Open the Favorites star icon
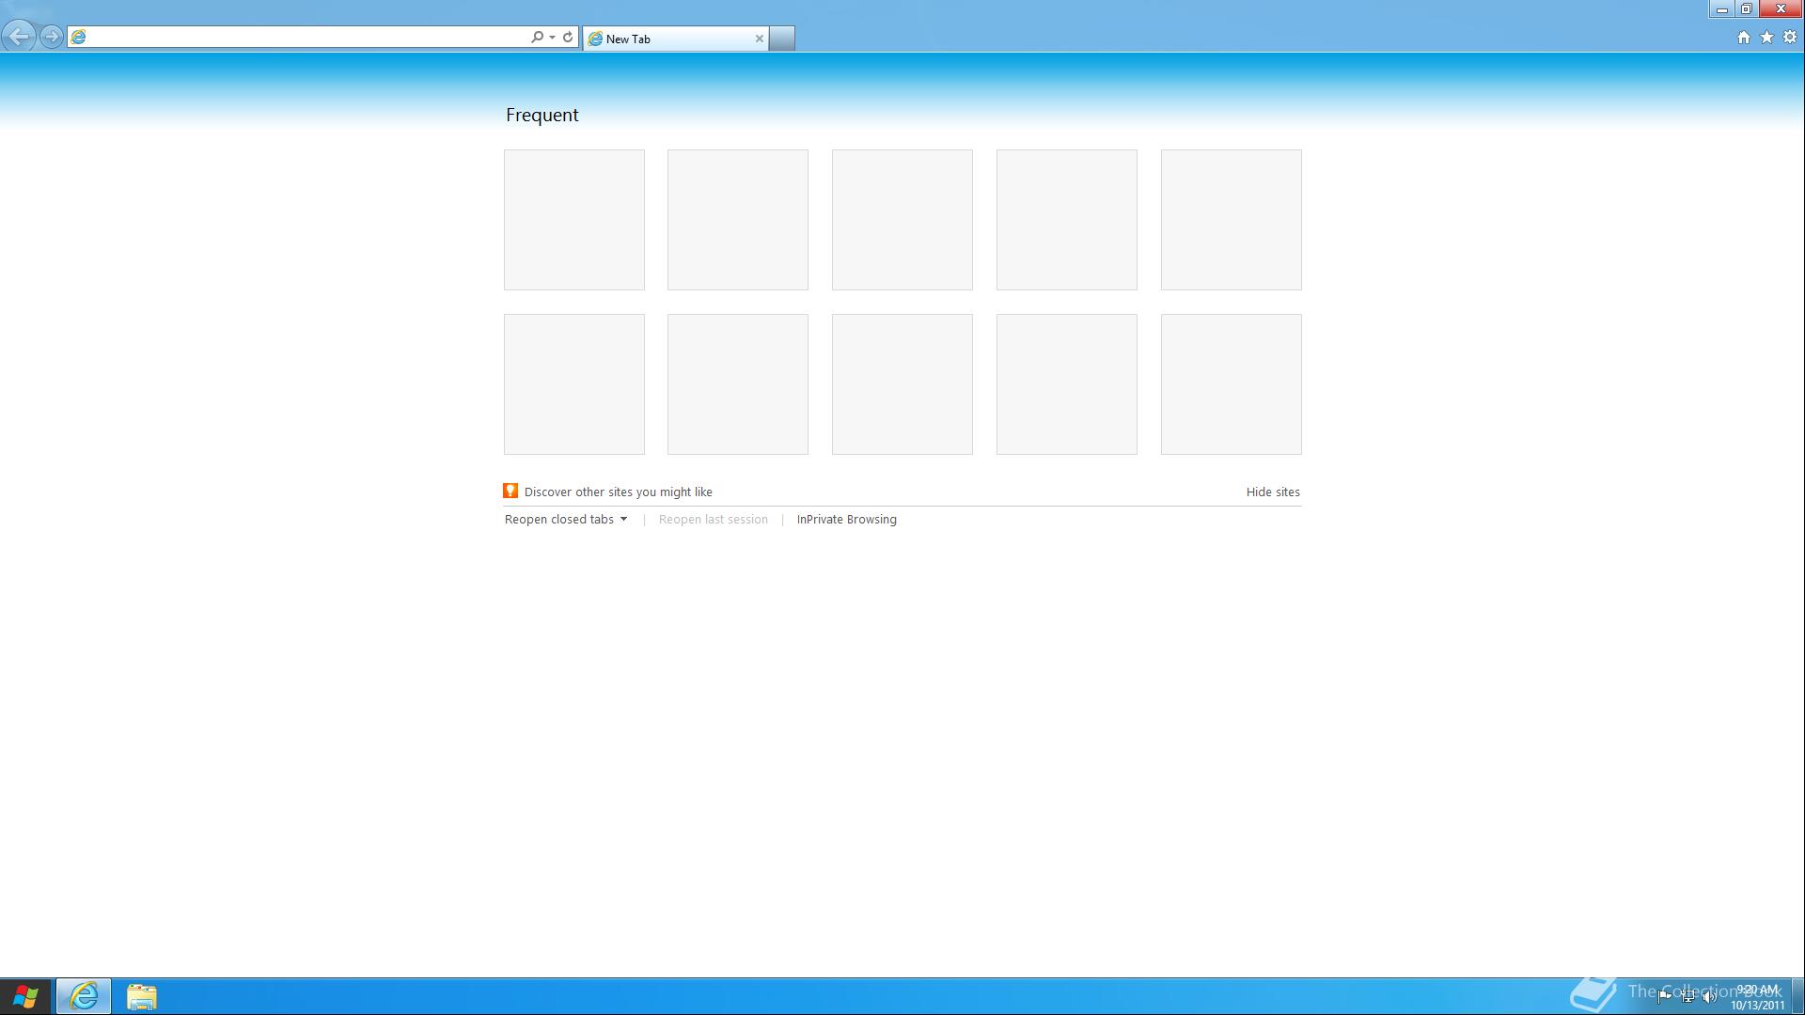The height and width of the screenshot is (1015, 1805). click(1766, 38)
